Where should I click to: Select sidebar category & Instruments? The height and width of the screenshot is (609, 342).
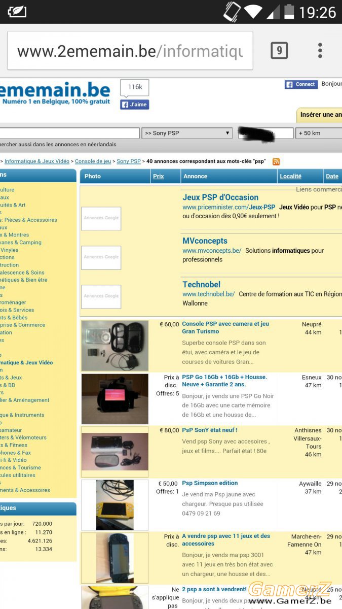22,415
